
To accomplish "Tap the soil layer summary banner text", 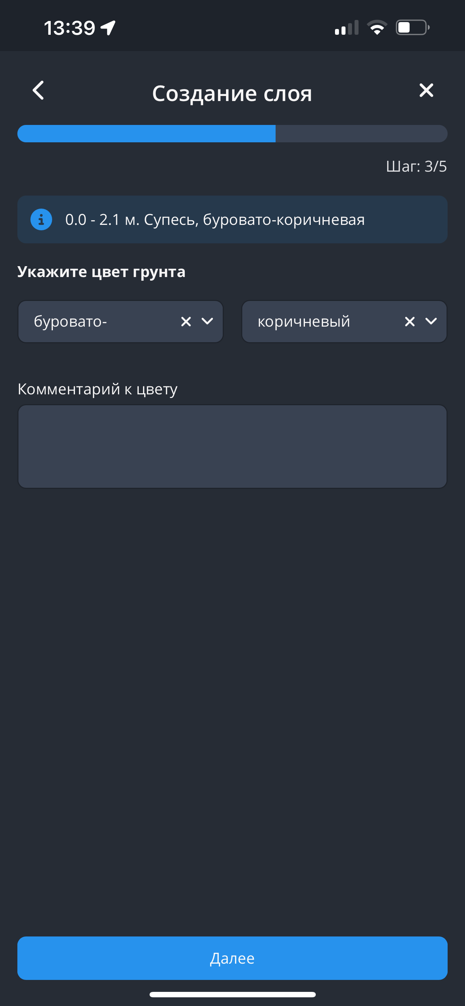I will click(215, 220).
